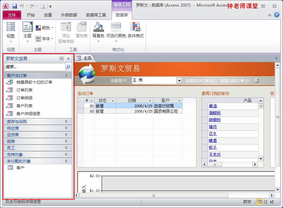Open the 啤酒 product link

click(x=213, y=141)
